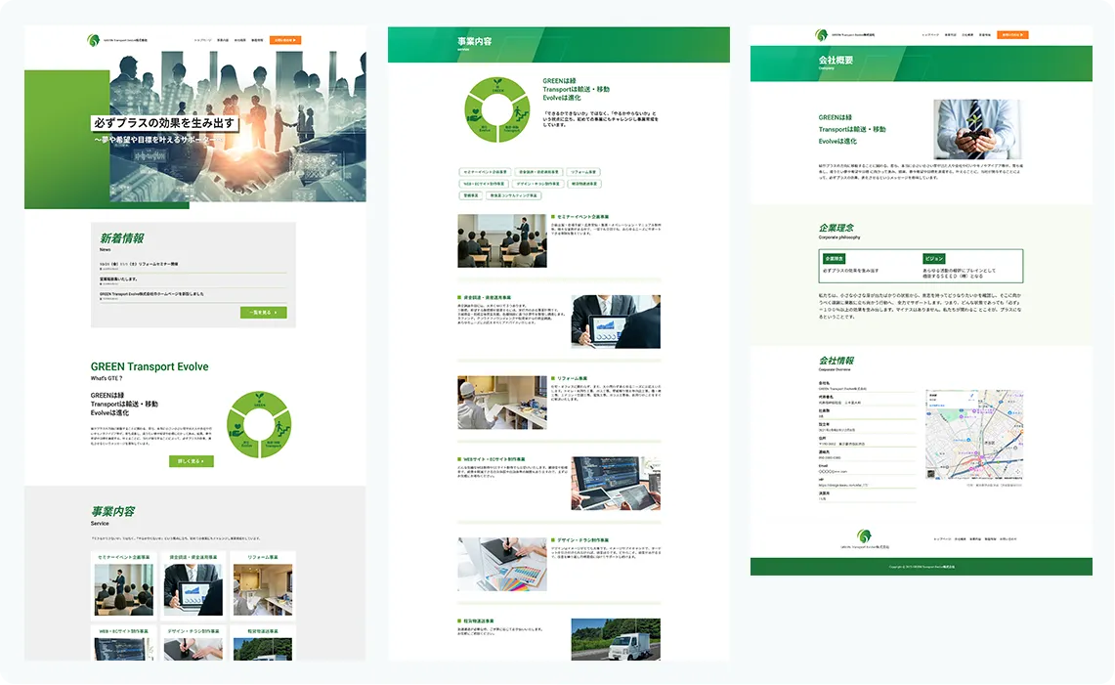Open 事業内容 from the top navigation
Viewport: 1115px width, 685px height.
pyautogui.click(x=223, y=40)
